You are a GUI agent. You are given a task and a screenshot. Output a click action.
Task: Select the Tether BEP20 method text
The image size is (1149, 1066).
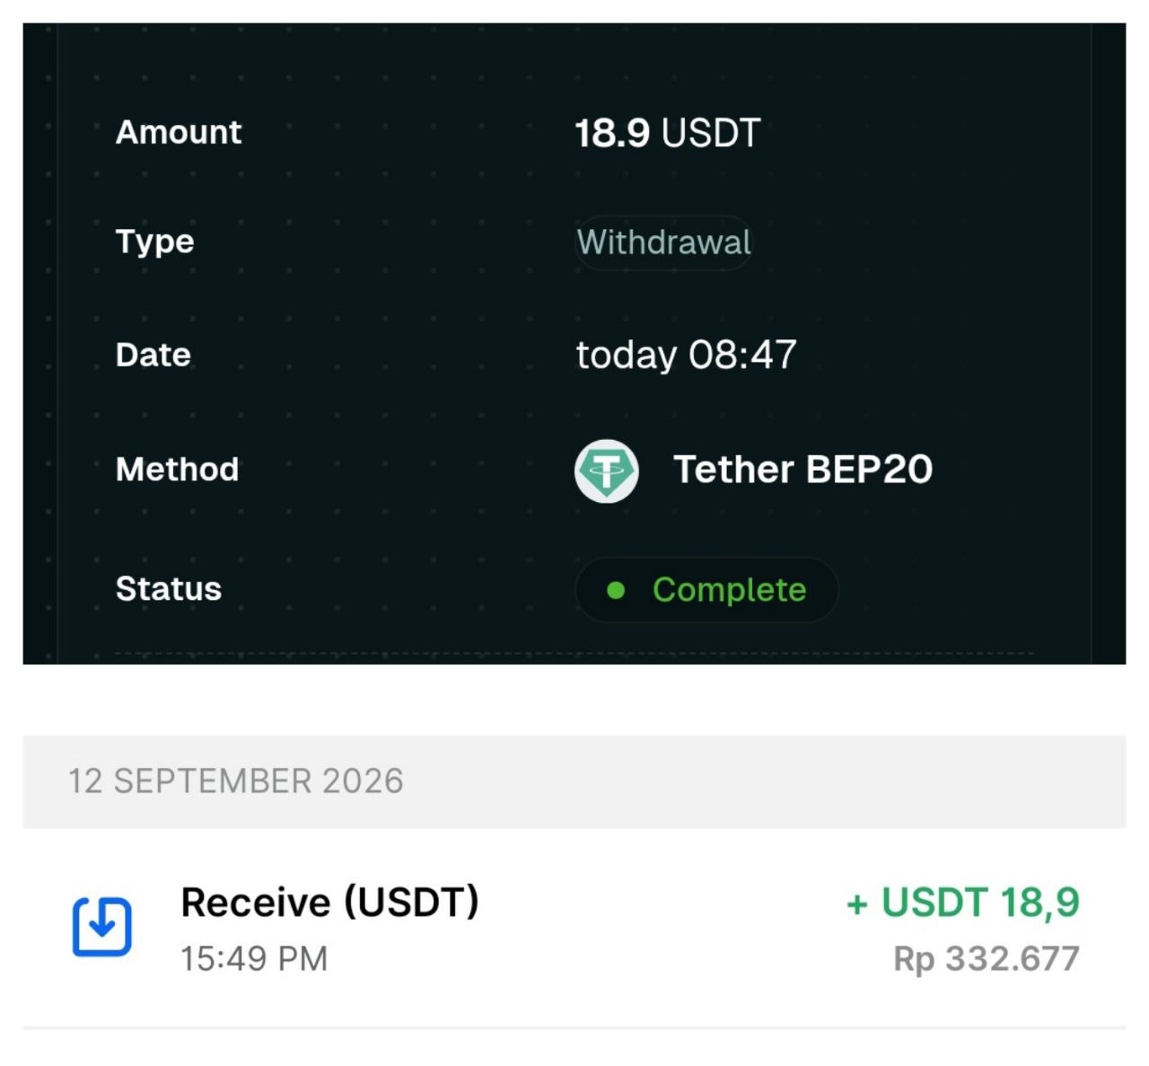(803, 470)
